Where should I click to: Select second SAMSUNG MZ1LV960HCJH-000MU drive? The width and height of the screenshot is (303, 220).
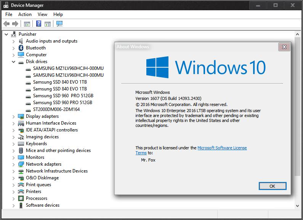68,75
